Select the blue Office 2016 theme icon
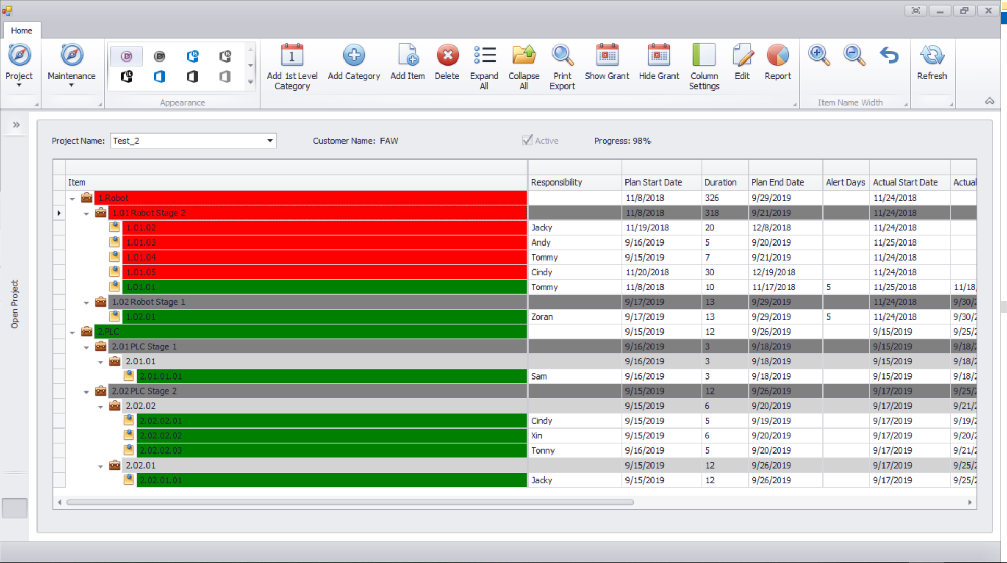Screen dimensions: 1007x563 (192, 56)
